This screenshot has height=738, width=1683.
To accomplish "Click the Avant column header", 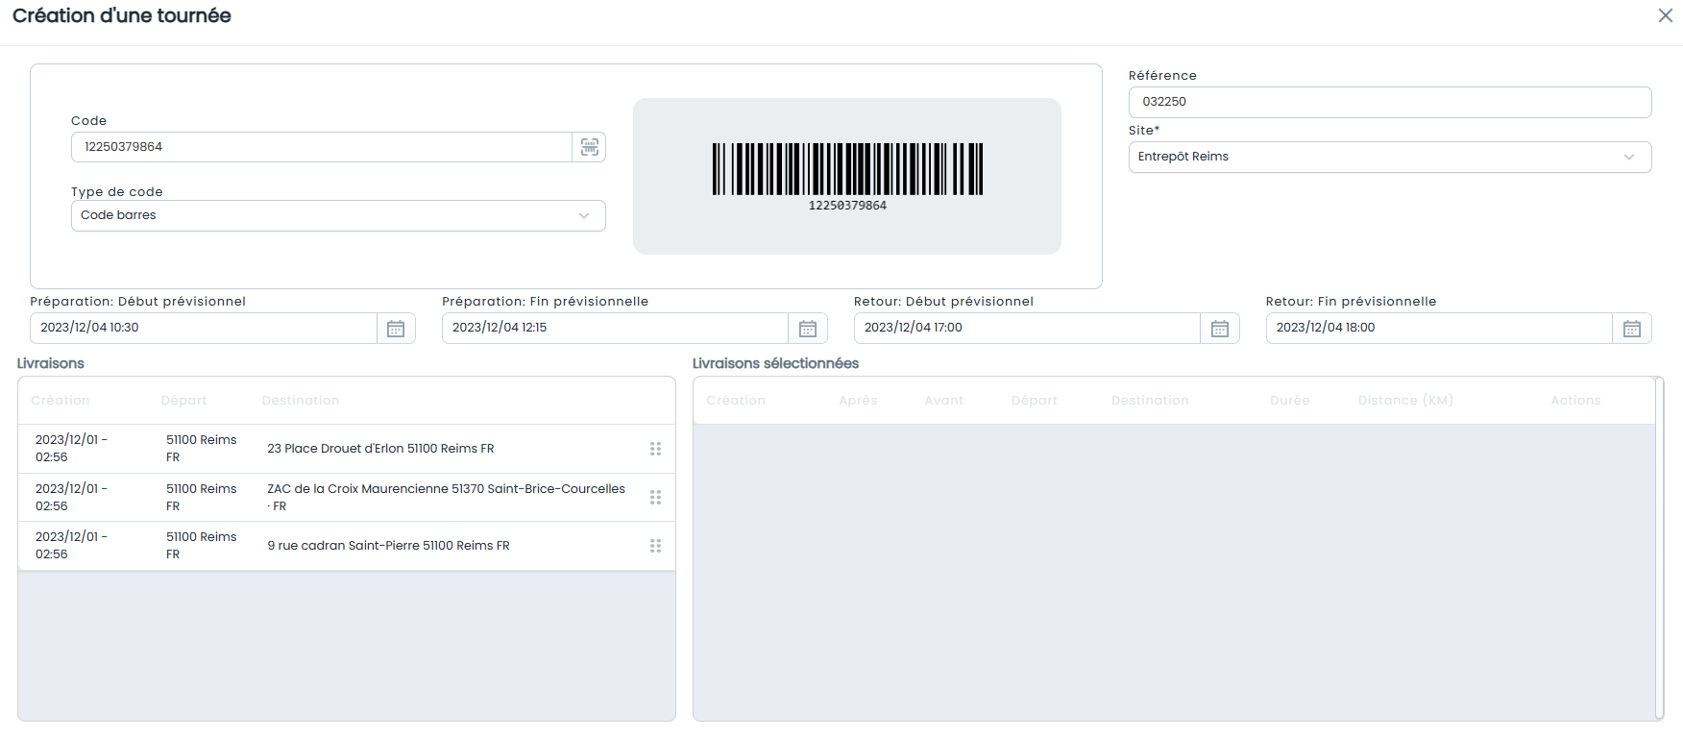I will click(943, 401).
